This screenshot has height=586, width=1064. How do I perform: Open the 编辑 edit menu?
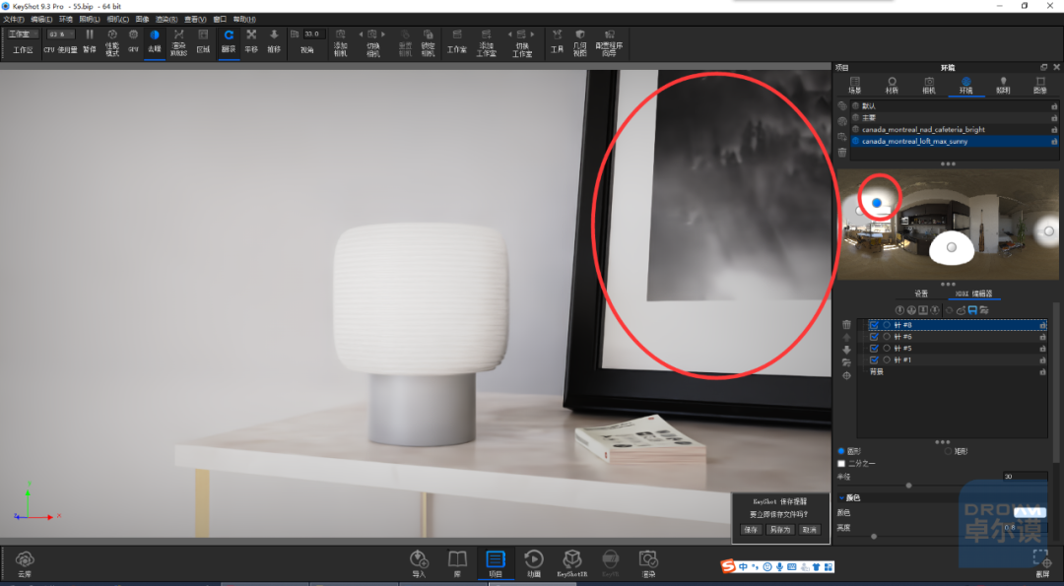pos(41,19)
